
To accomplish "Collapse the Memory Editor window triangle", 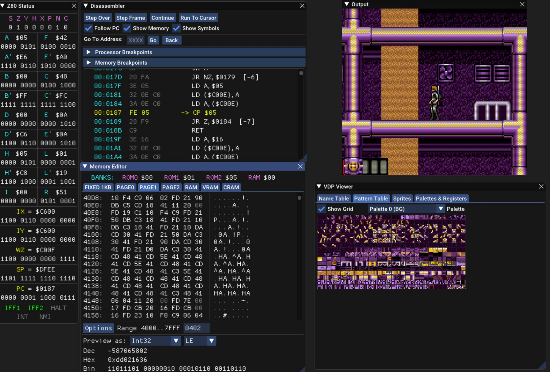I will 85,166.
